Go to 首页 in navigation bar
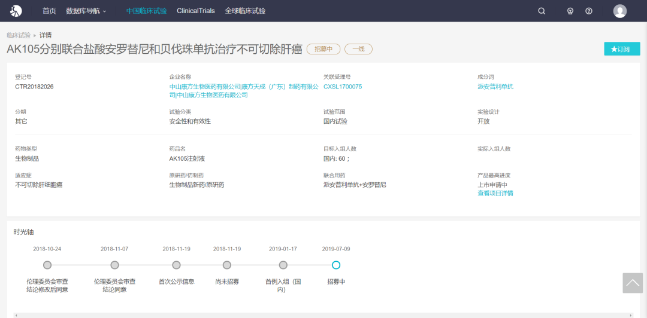The image size is (647, 318). [49, 11]
